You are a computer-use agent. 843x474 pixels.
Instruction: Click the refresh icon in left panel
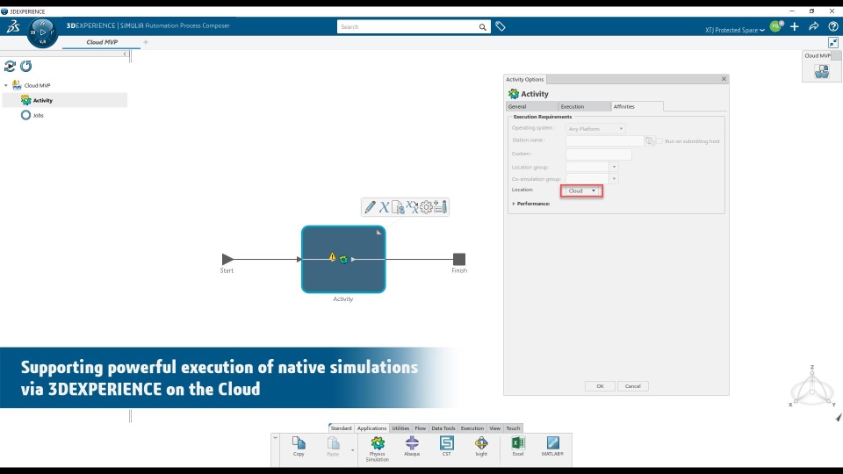point(25,66)
